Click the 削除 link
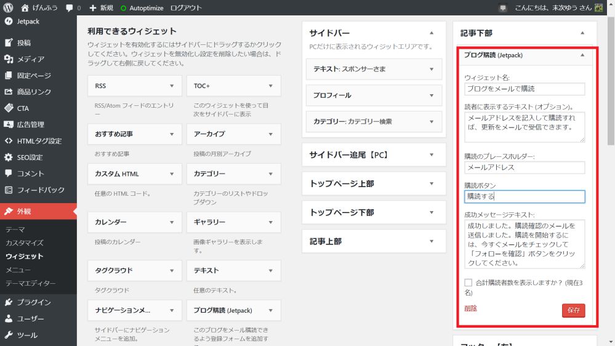 point(471,308)
